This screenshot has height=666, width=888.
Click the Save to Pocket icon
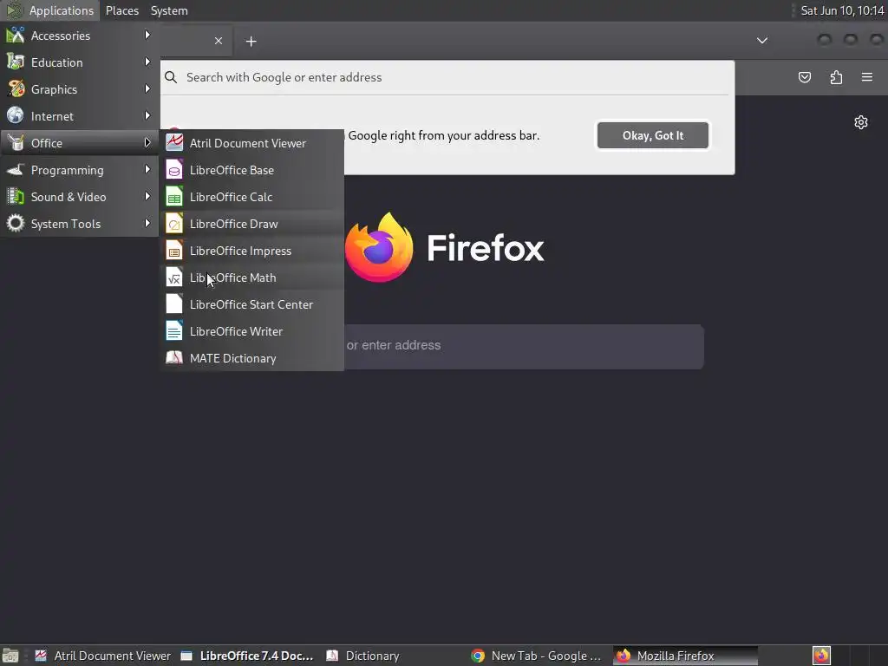[x=805, y=77]
